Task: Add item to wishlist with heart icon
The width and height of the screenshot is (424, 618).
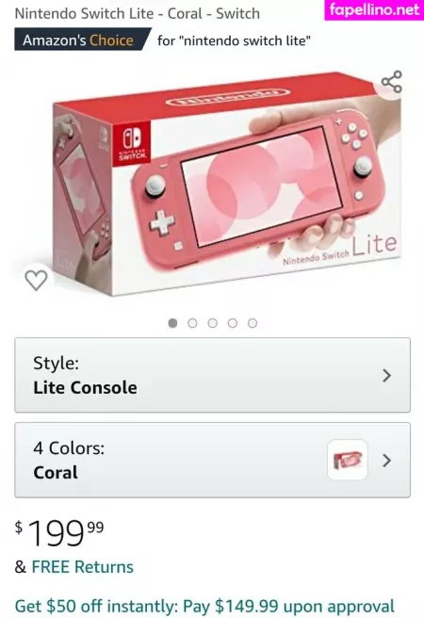Action: (x=36, y=280)
